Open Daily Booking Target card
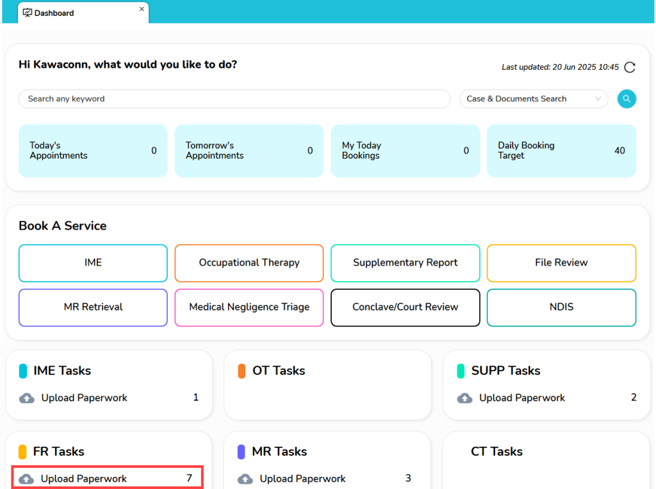Screen dimensions: 656x489 tap(561, 151)
